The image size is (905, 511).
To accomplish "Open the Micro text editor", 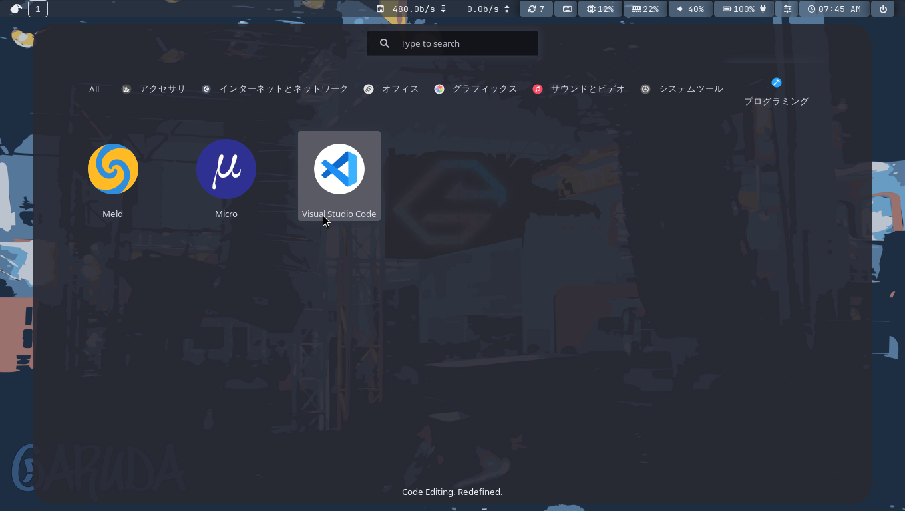I will click(x=226, y=176).
